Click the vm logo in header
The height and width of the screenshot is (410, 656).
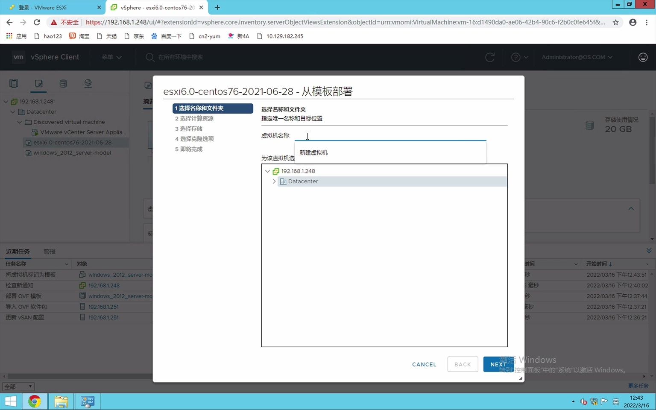point(18,57)
